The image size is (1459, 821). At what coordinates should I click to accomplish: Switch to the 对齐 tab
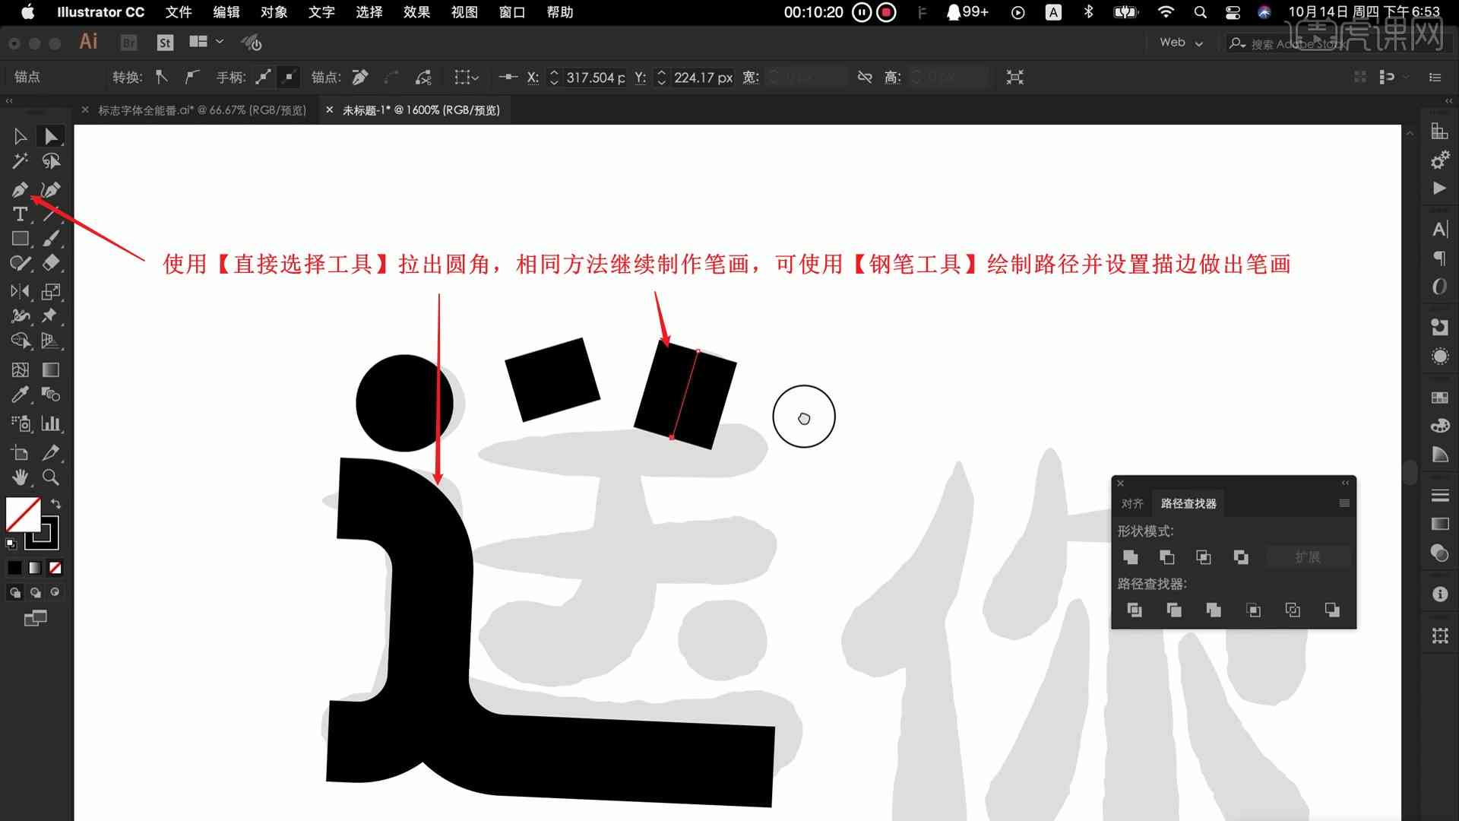click(x=1132, y=503)
